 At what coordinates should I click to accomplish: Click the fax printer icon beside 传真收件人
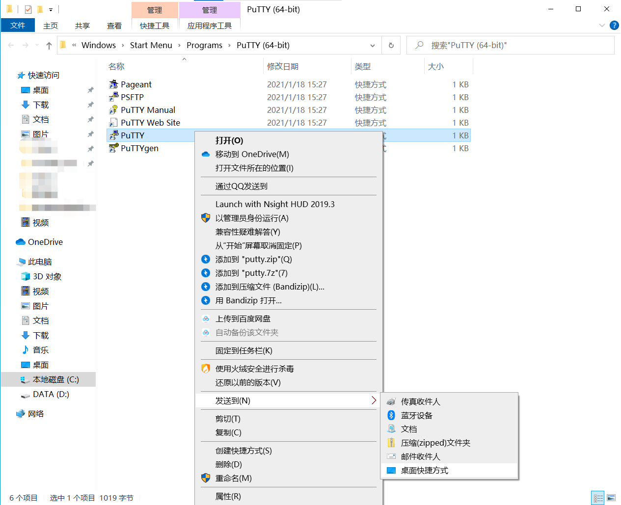[x=391, y=401]
